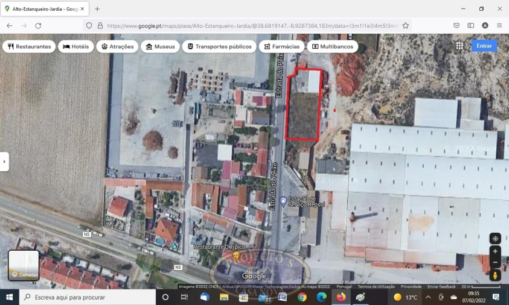Open the Camadas layers thumbnail
509x305 pixels.
click(24, 265)
